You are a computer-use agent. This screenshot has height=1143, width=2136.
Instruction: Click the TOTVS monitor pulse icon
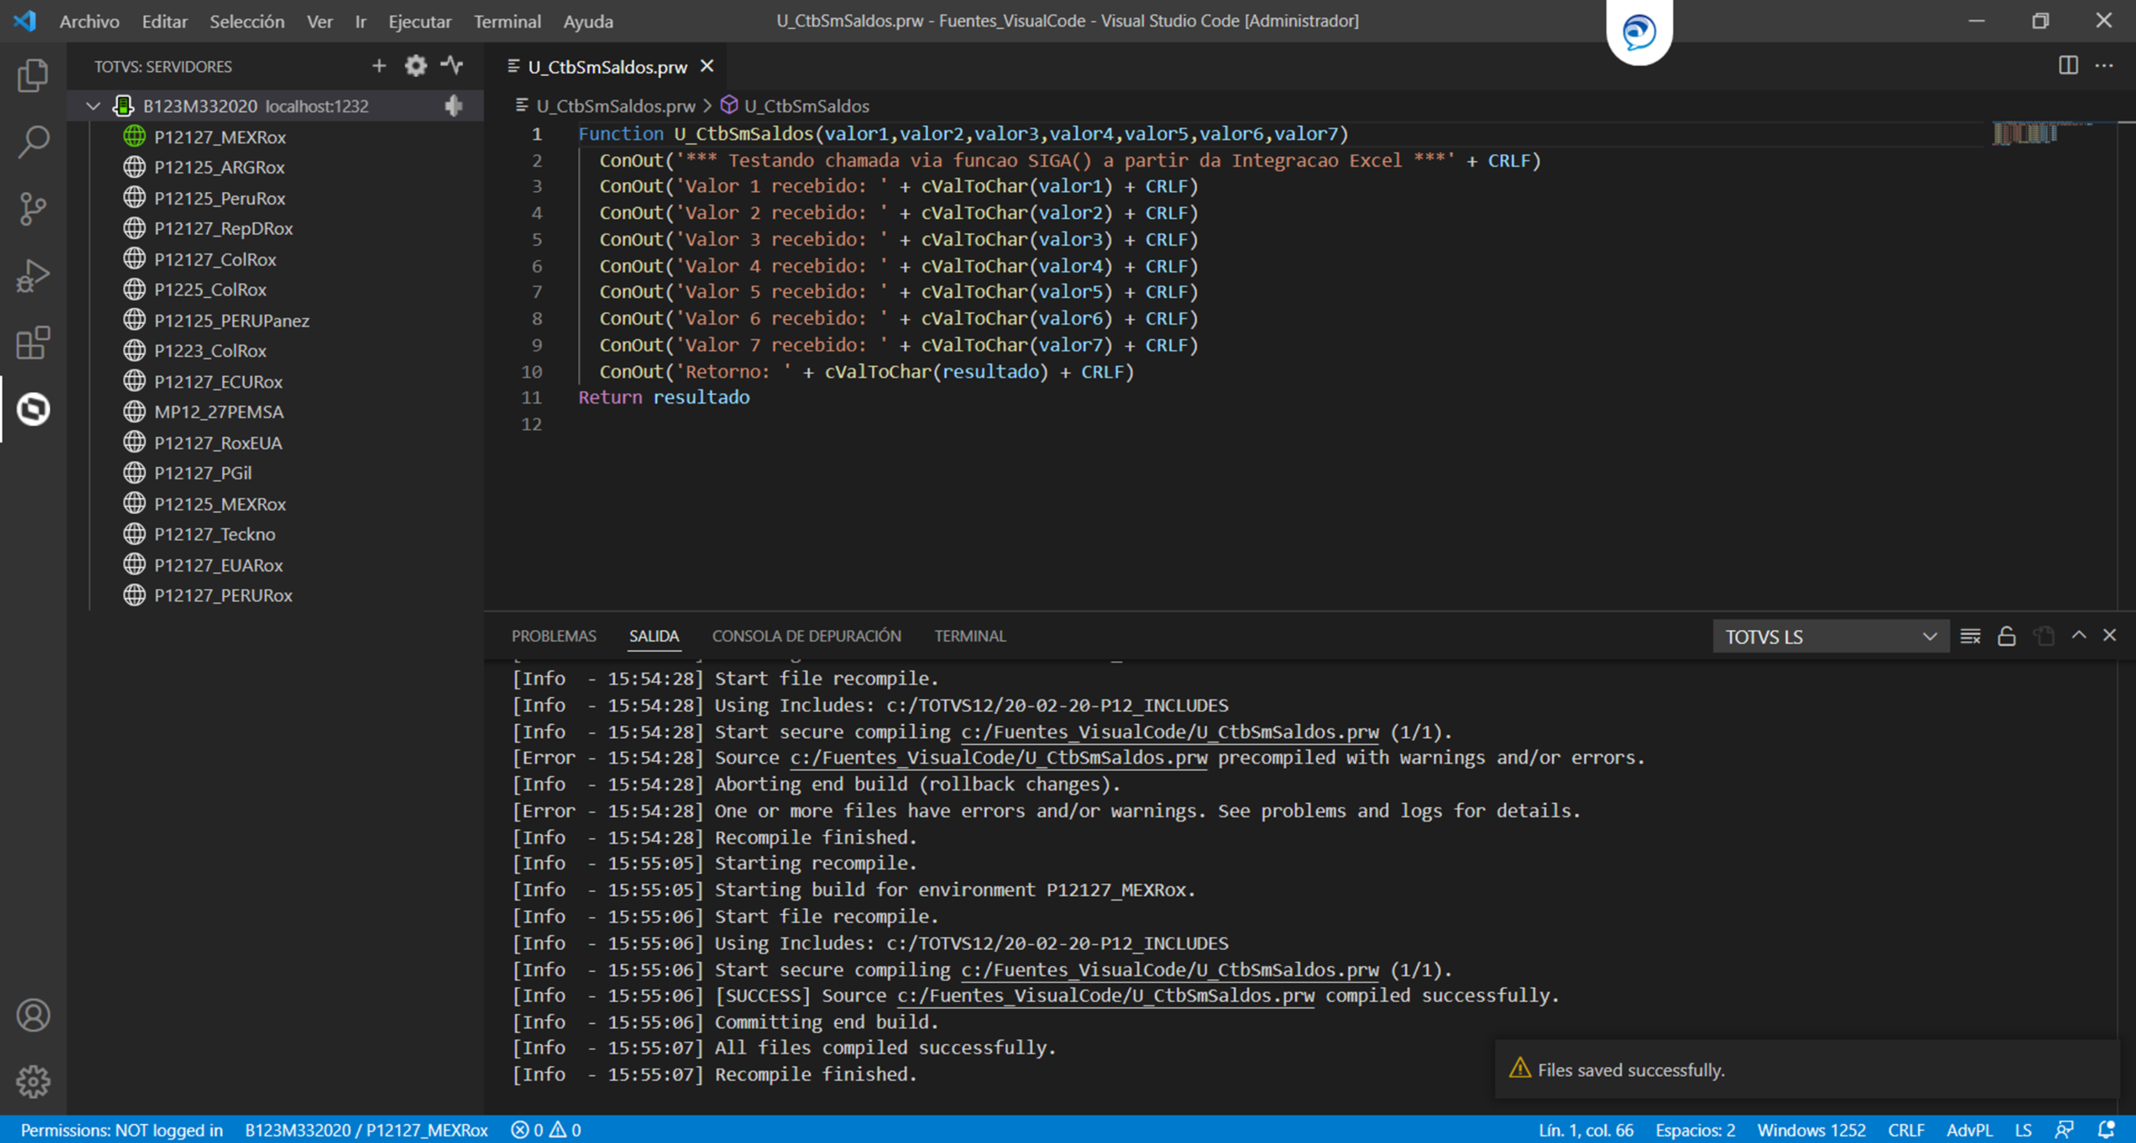pyautogui.click(x=452, y=65)
